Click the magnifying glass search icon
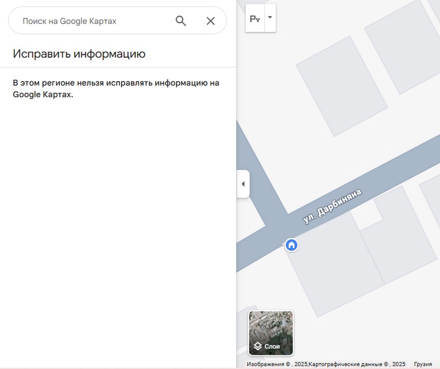 181,21
